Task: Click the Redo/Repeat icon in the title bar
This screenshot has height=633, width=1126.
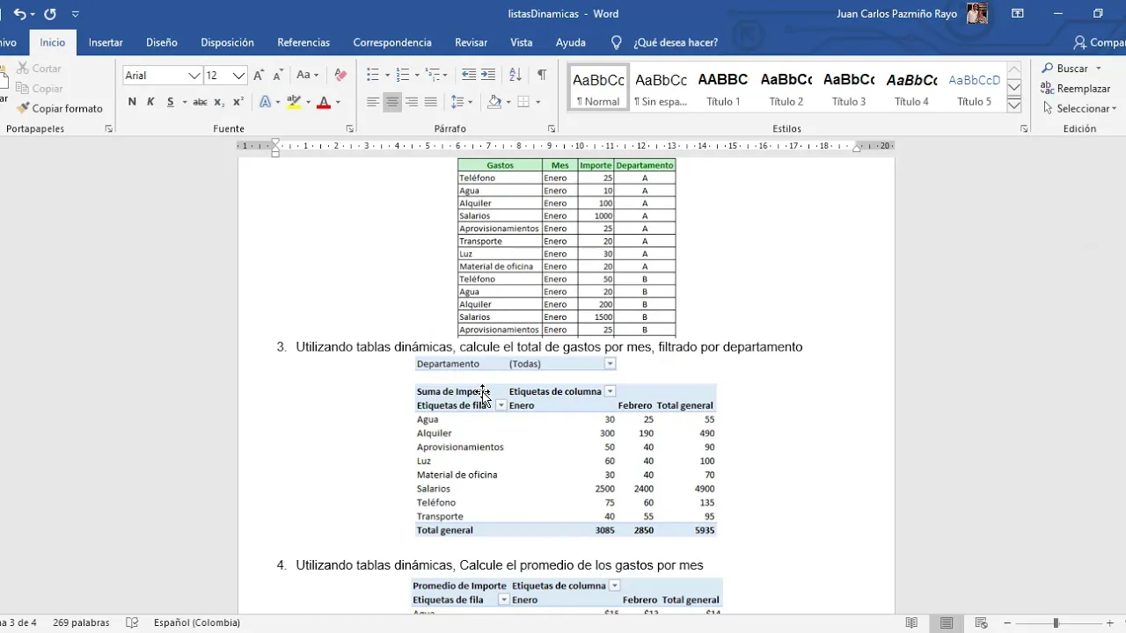Action: pyautogui.click(x=50, y=14)
